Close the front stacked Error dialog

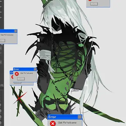(35, 69)
